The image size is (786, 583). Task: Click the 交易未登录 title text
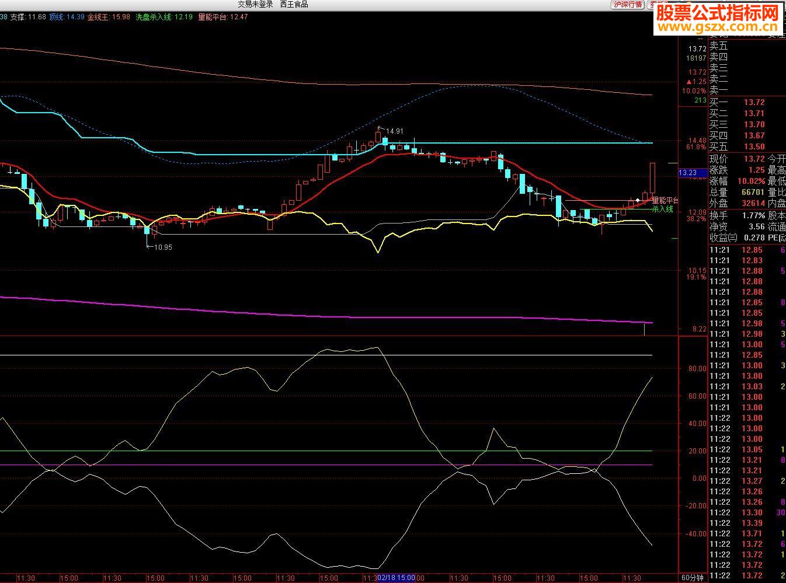tap(255, 4)
